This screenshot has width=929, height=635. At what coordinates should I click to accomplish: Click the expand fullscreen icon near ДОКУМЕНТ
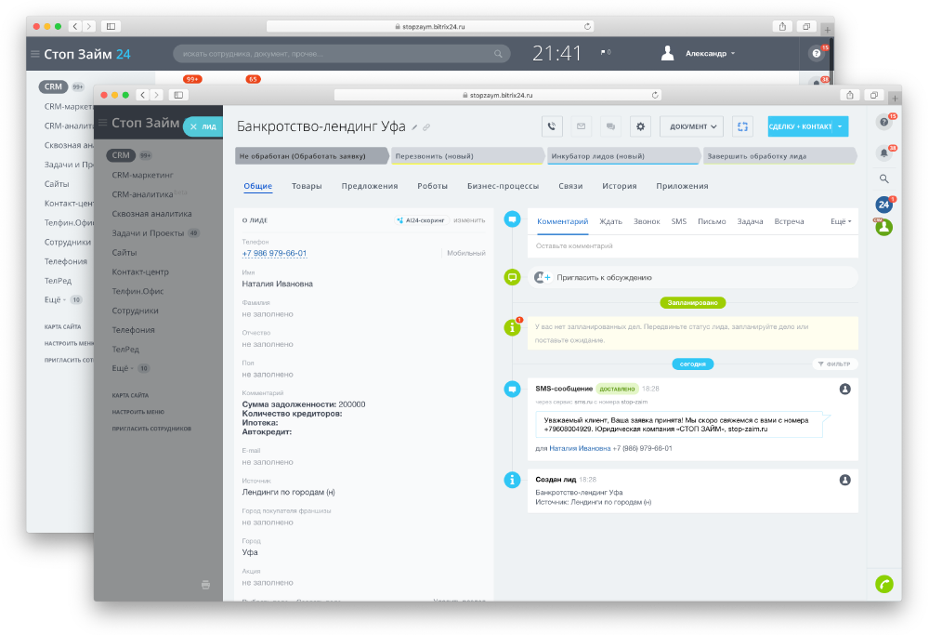(742, 126)
